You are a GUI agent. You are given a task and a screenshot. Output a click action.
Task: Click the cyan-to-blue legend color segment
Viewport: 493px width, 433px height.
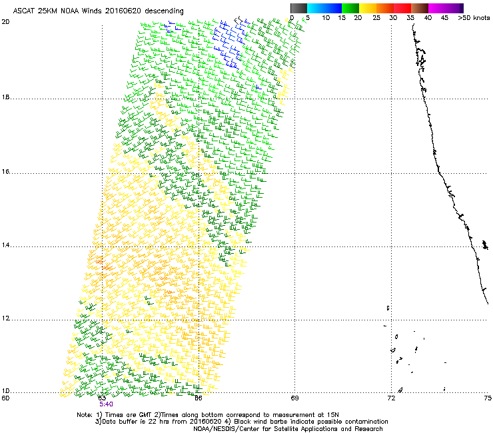(x=324, y=8)
